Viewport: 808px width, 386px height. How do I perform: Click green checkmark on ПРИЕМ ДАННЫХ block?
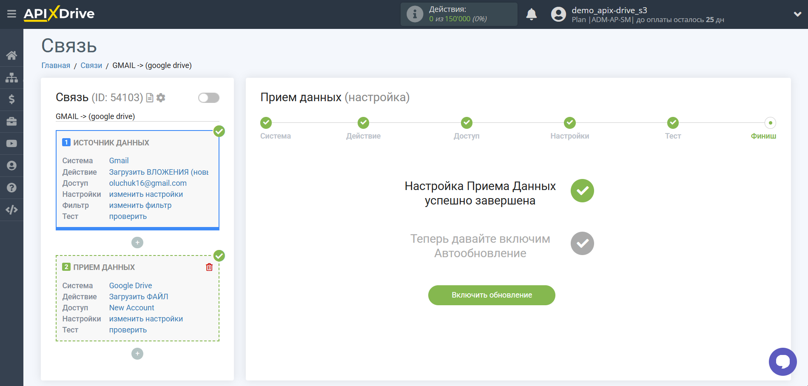pos(219,255)
